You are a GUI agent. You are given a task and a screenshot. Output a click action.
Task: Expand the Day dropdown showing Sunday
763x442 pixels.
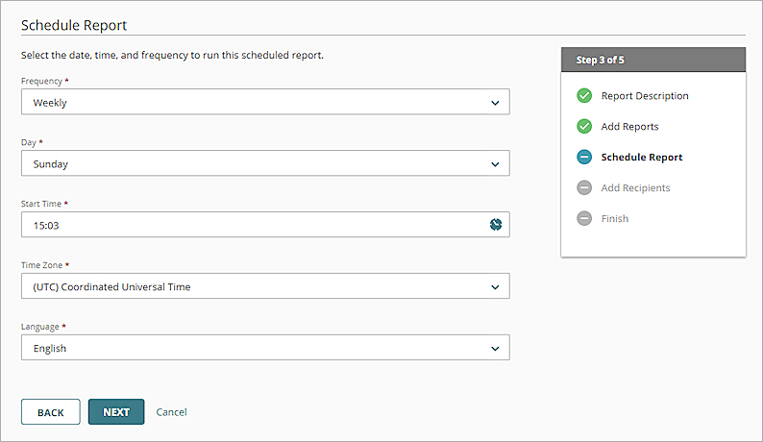(265, 163)
